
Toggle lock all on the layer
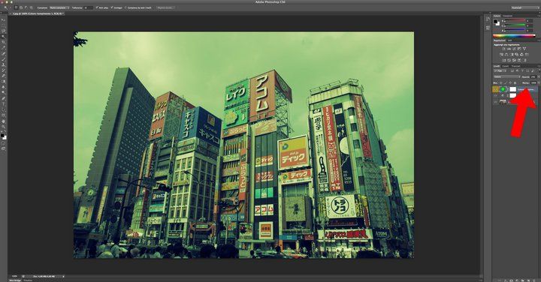(515, 82)
